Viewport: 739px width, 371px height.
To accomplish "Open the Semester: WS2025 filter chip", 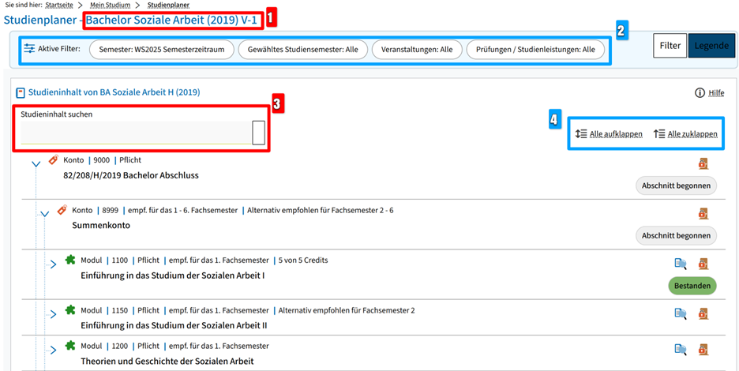I will (162, 49).
